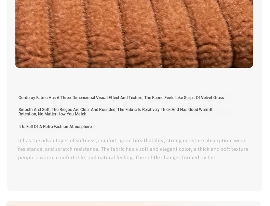Click the corduroy fabric close-up image
The image size is (270, 206).
tap(134, 34)
